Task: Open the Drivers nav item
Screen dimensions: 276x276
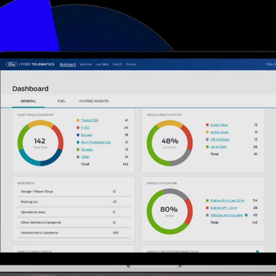Action: point(131,64)
